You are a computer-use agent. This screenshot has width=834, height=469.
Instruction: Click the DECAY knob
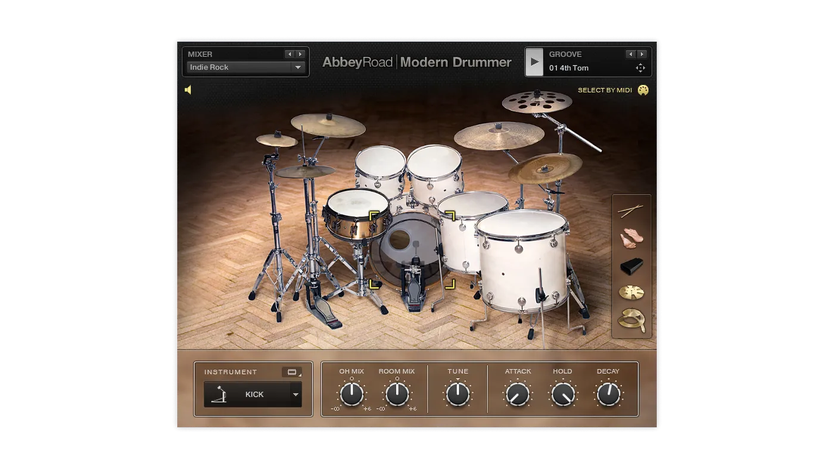click(608, 394)
